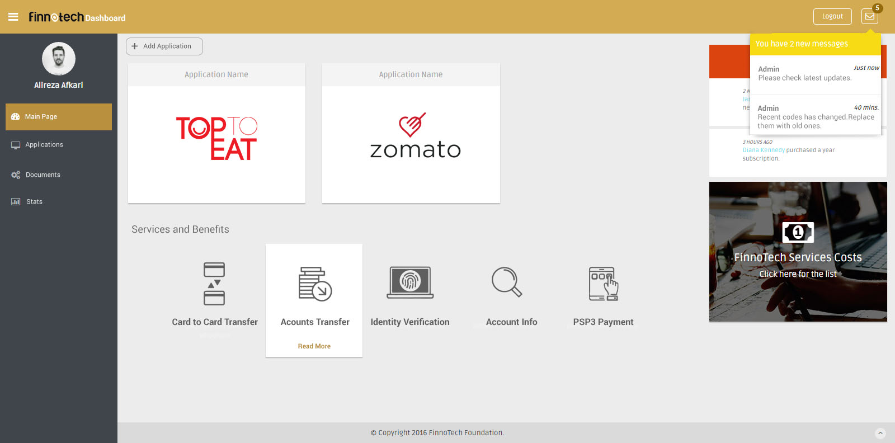This screenshot has height=443, width=895.
Task: Click the plus icon in Add Application
Action: pos(135,46)
